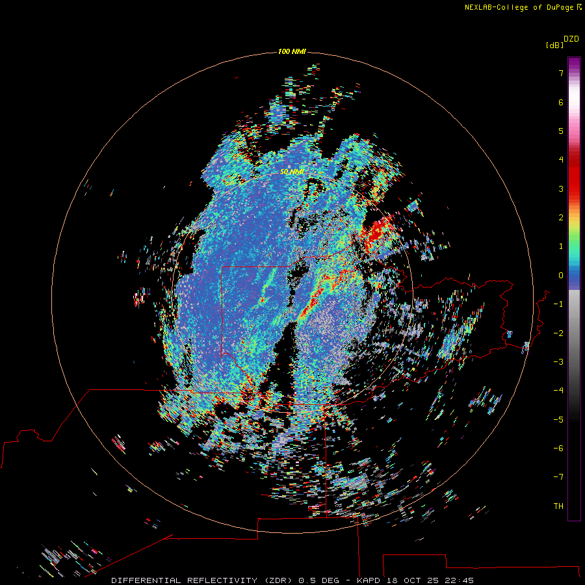The image size is (585, 585).
Task: Click the legend value 1
Action: pos(561,246)
